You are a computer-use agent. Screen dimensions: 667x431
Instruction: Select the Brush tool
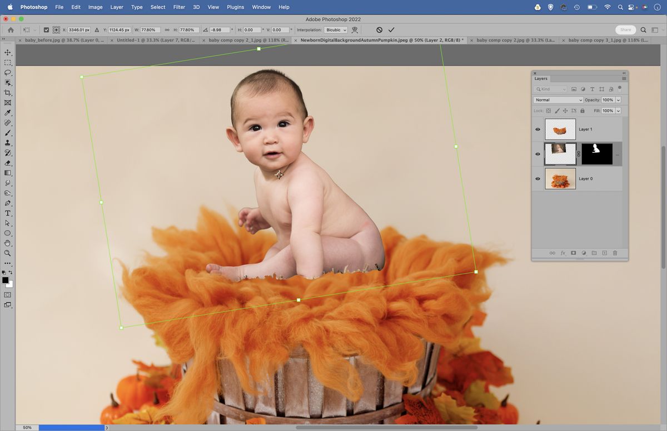(x=8, y=133)
